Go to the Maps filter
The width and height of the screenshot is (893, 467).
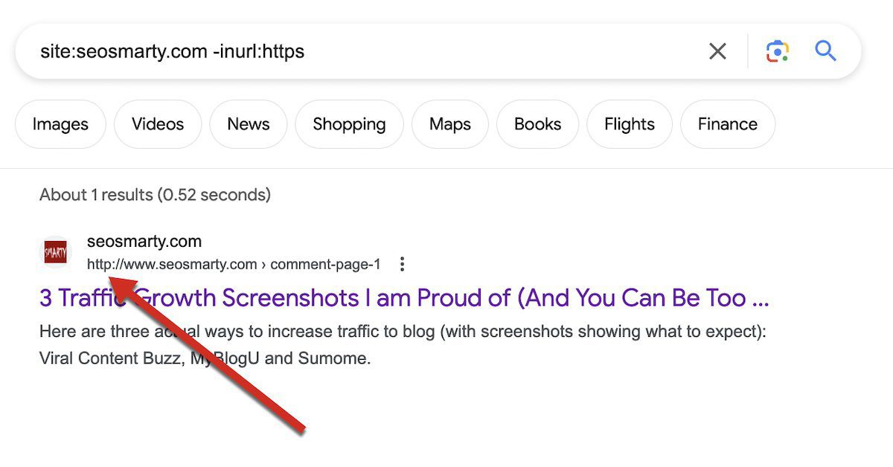click(x=450, y=124)
